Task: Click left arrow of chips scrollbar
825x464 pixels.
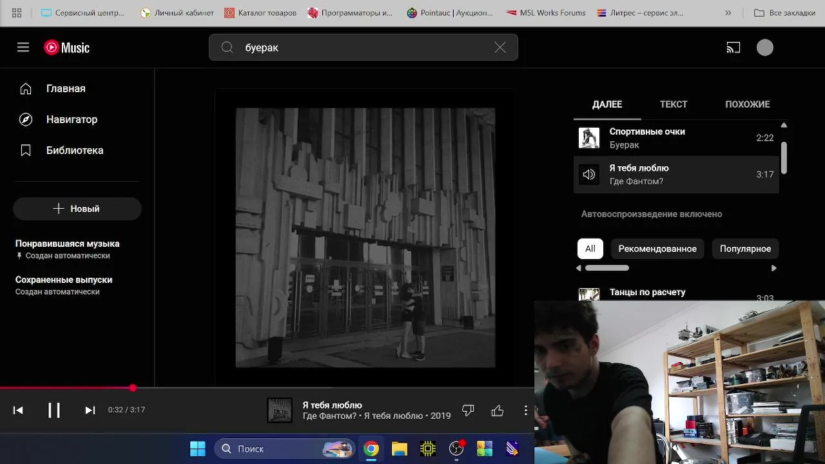Action: [x=579, y=268]
